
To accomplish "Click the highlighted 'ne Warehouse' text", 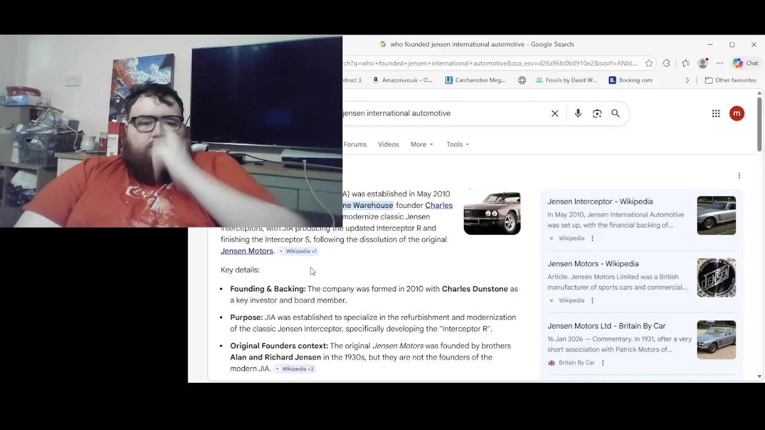I will pos(368,205).
